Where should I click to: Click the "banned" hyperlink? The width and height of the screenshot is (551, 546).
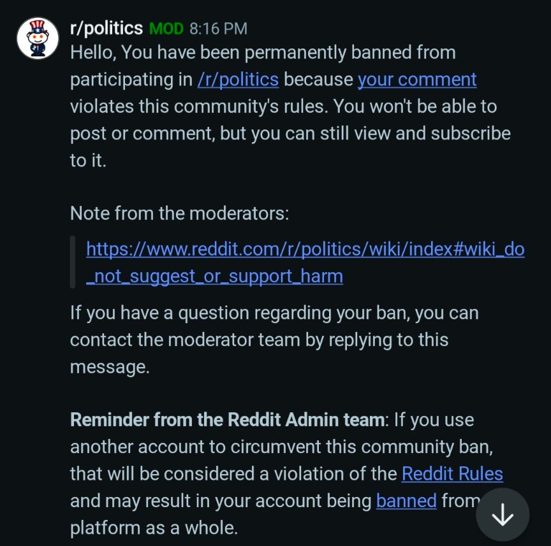[x=406, y=501]
